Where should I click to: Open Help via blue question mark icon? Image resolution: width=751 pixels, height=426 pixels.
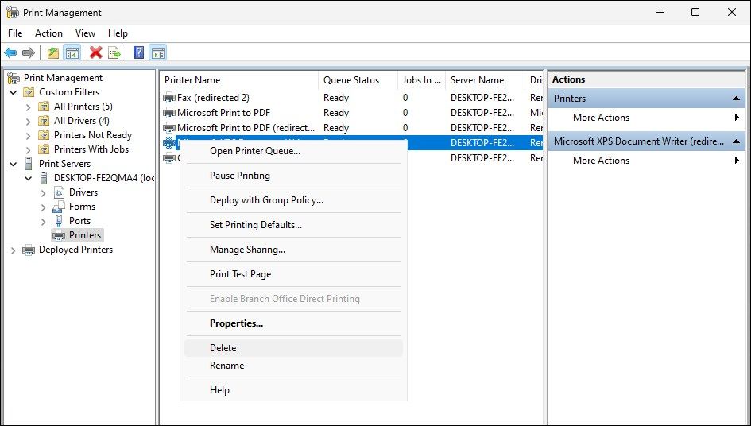click(x=138, y=53)
